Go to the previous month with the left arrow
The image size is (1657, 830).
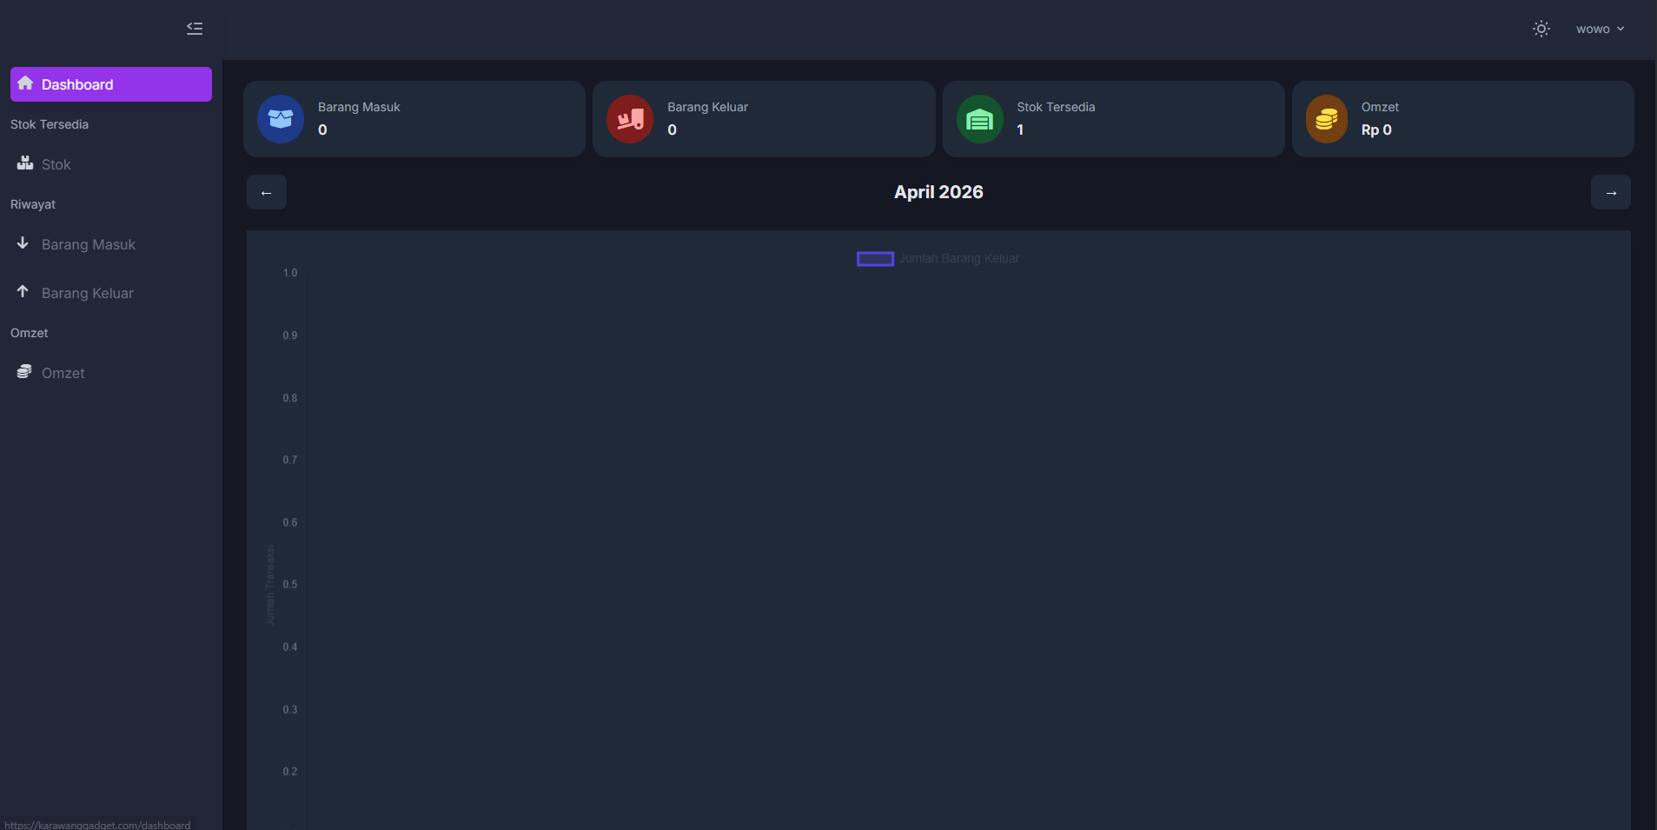(267, 192)
